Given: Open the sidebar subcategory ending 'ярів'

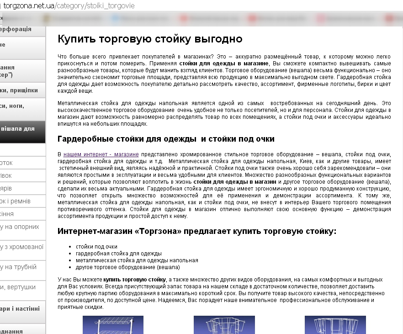Looking at the screenshot, I should [x=23, y=188].
